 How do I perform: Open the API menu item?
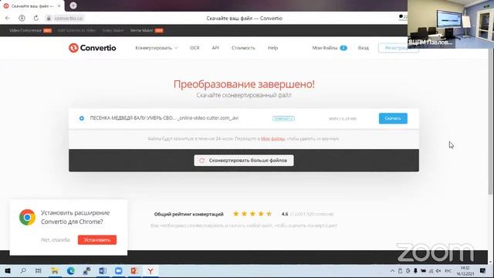click(x=215, y=48)
